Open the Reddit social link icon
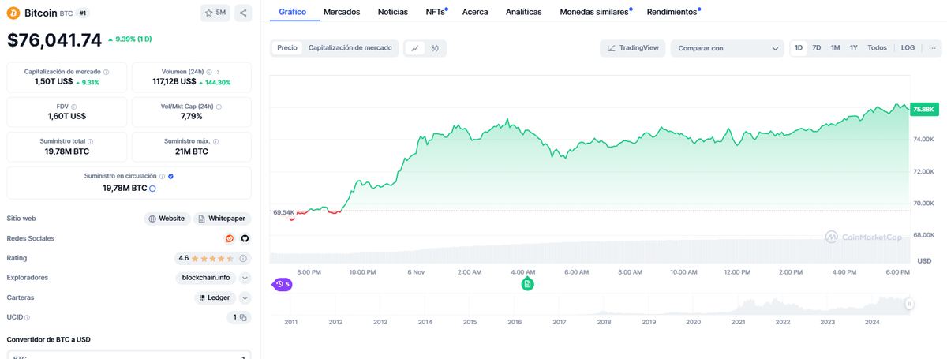This screenshot has height=359, width=947. point(230,238)
